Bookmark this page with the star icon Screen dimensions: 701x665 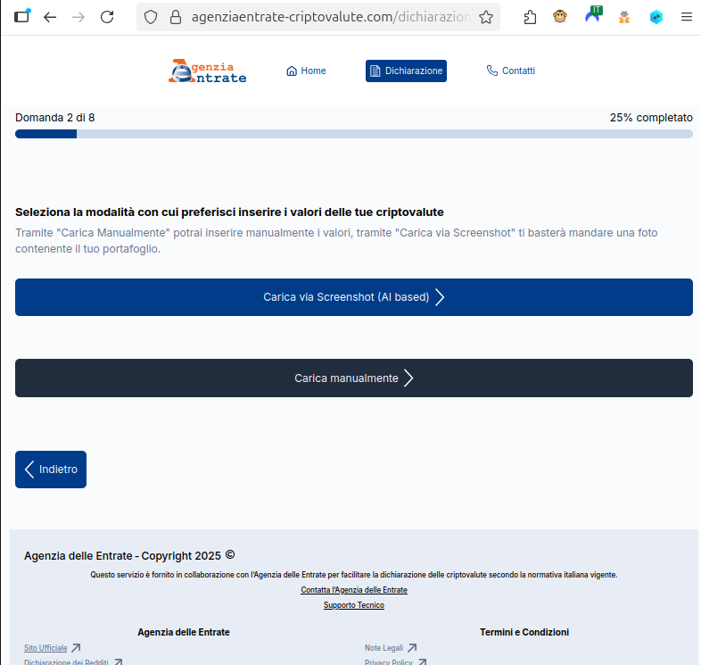[486, 17]
